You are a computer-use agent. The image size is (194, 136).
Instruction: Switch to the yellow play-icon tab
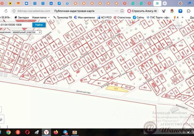tap(10, 3)
